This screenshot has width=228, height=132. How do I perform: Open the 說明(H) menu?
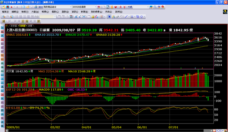[119, 12]
